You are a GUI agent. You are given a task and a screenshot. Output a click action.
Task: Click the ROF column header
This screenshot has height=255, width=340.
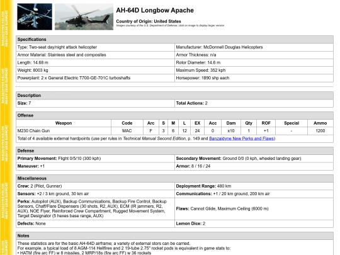click(266, 123)
